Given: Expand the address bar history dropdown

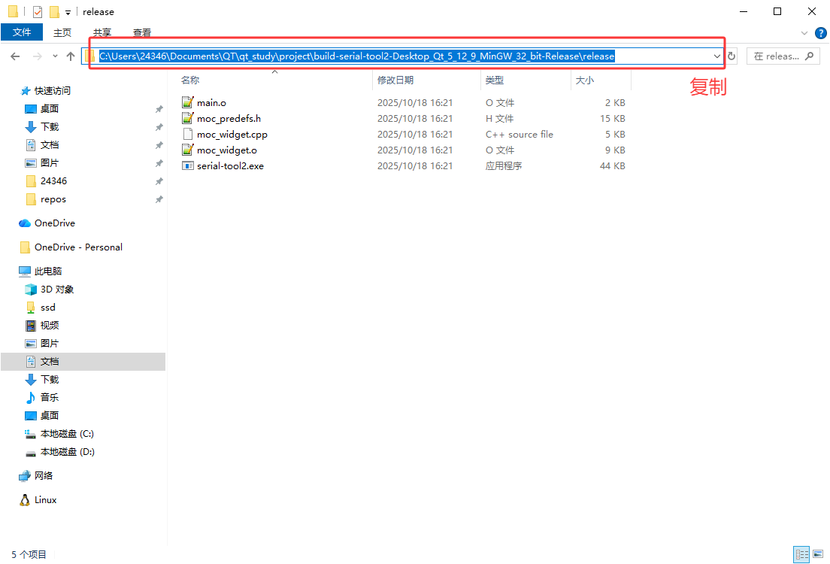Looking at the screenshot, I should [716, 56].
